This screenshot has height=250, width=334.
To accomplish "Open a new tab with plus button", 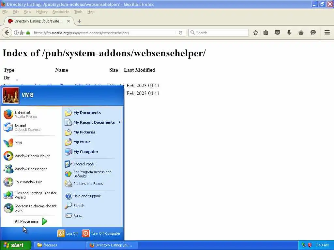I will [x=79, y=21].
